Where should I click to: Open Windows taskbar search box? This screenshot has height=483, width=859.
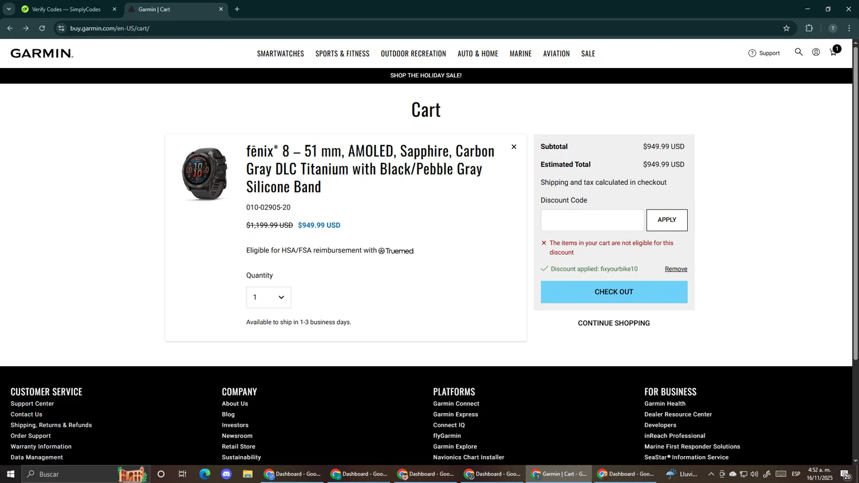click(x=86, y=474)
